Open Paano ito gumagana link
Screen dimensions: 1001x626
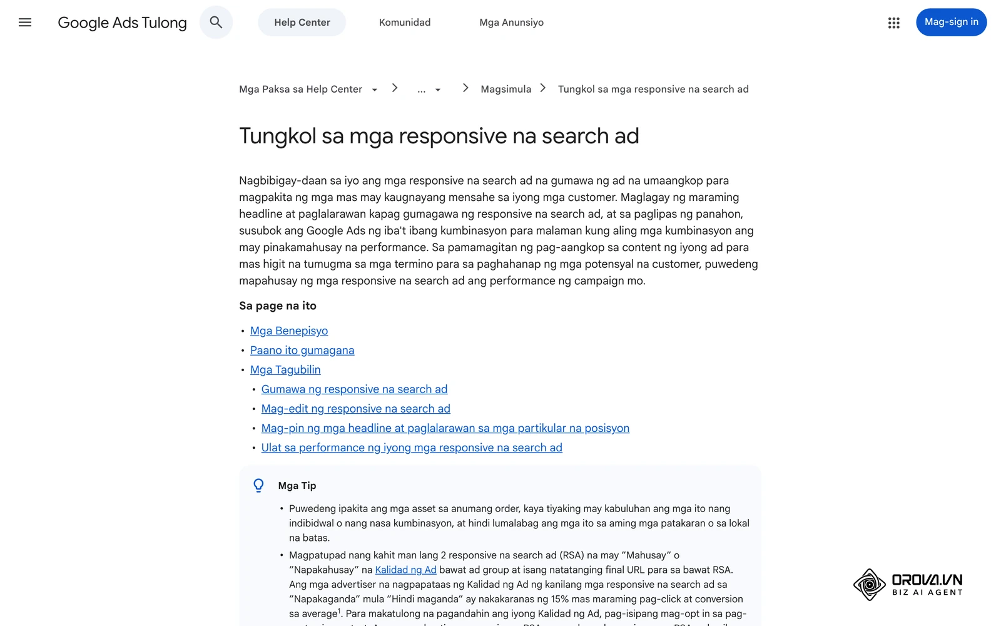[302, 351]
